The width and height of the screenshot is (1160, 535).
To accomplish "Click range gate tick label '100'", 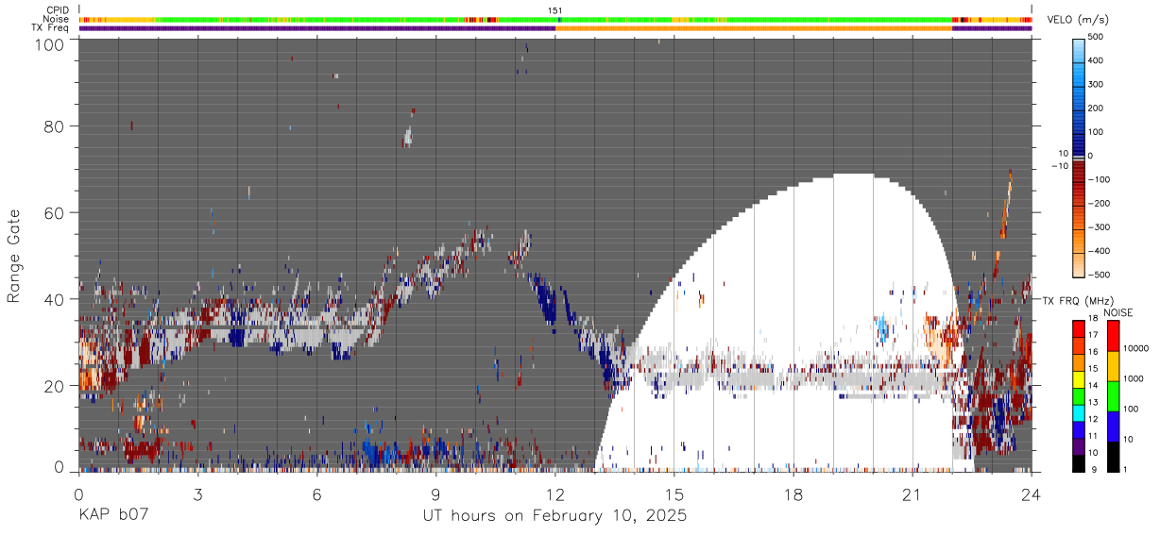I will pyautogui.click(x=50, y=44).
